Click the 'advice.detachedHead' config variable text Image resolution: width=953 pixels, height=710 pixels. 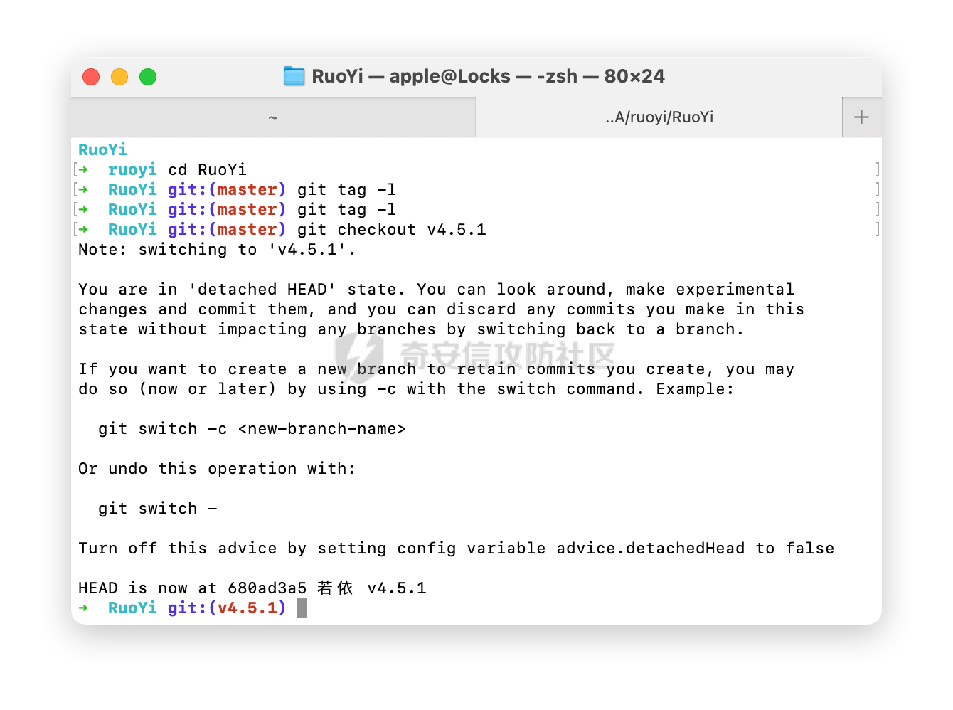(650, 549)
